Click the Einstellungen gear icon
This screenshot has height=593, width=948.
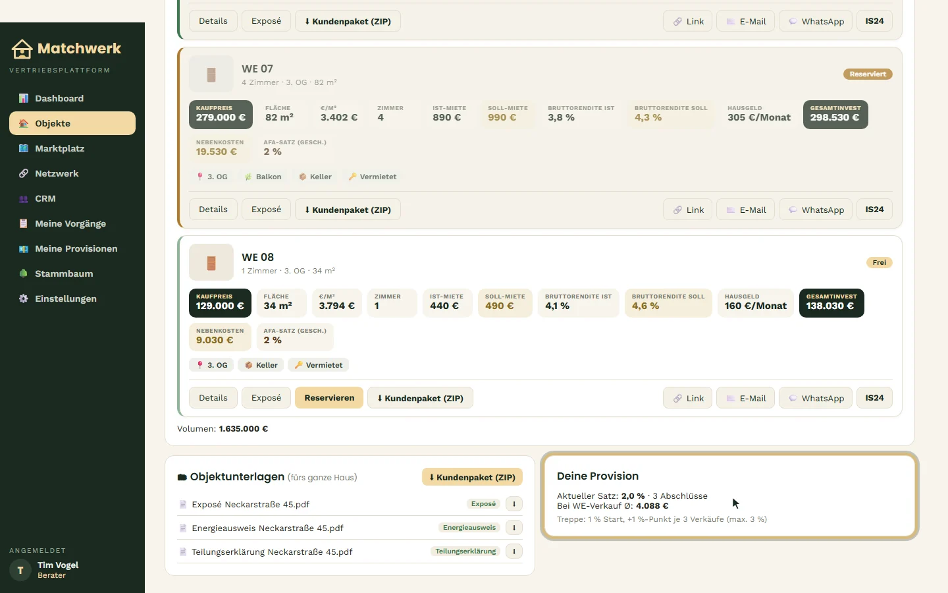click(x=24, y=298)
